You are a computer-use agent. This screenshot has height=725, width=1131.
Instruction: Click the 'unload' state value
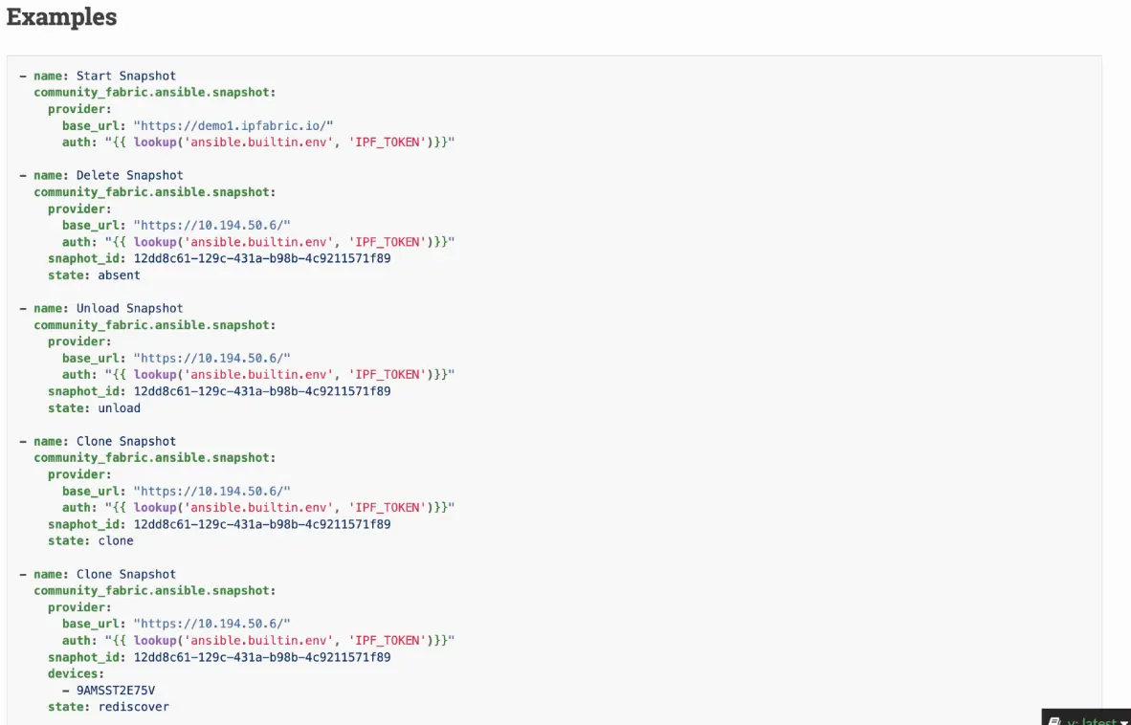(x=119, y=407)
